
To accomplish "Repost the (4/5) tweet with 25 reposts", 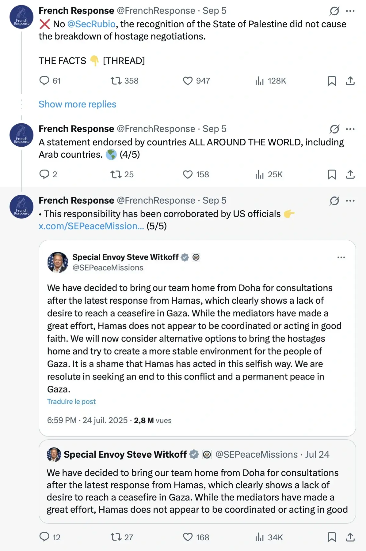I will [116, 174].
